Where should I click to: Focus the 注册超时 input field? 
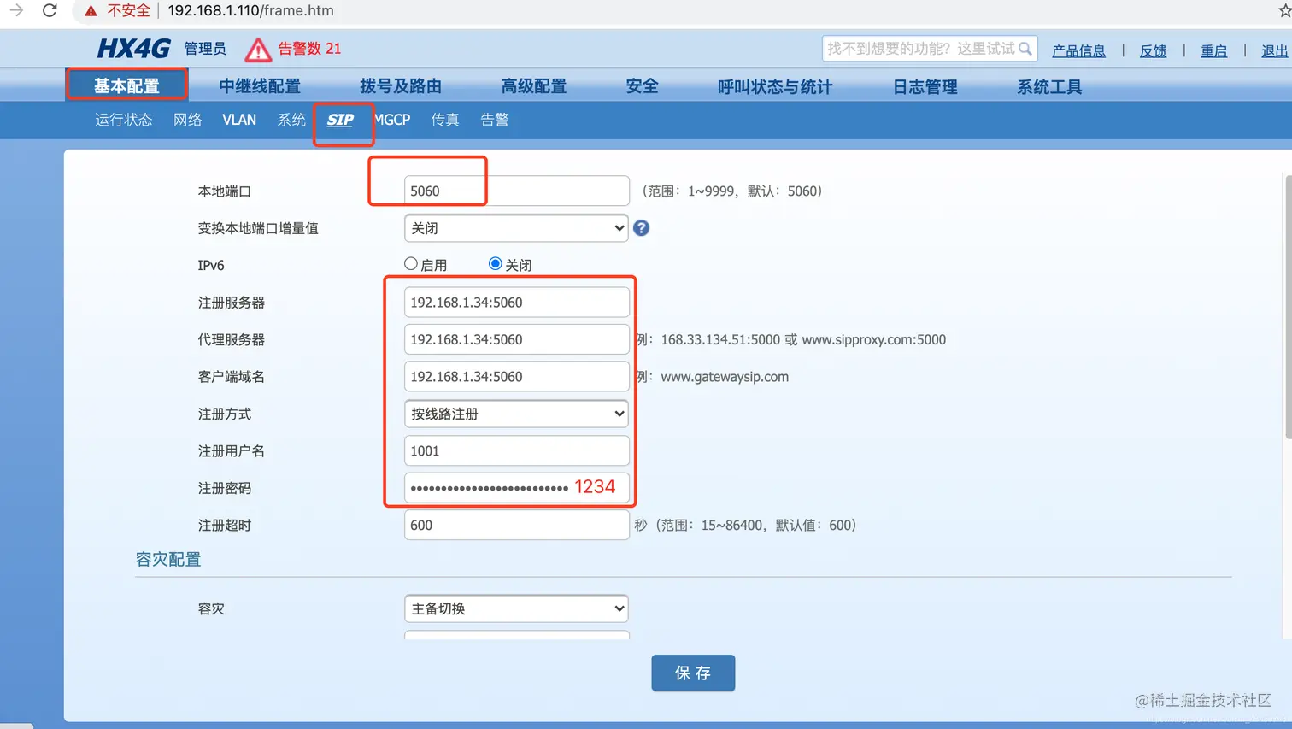[x=516, y=525]
